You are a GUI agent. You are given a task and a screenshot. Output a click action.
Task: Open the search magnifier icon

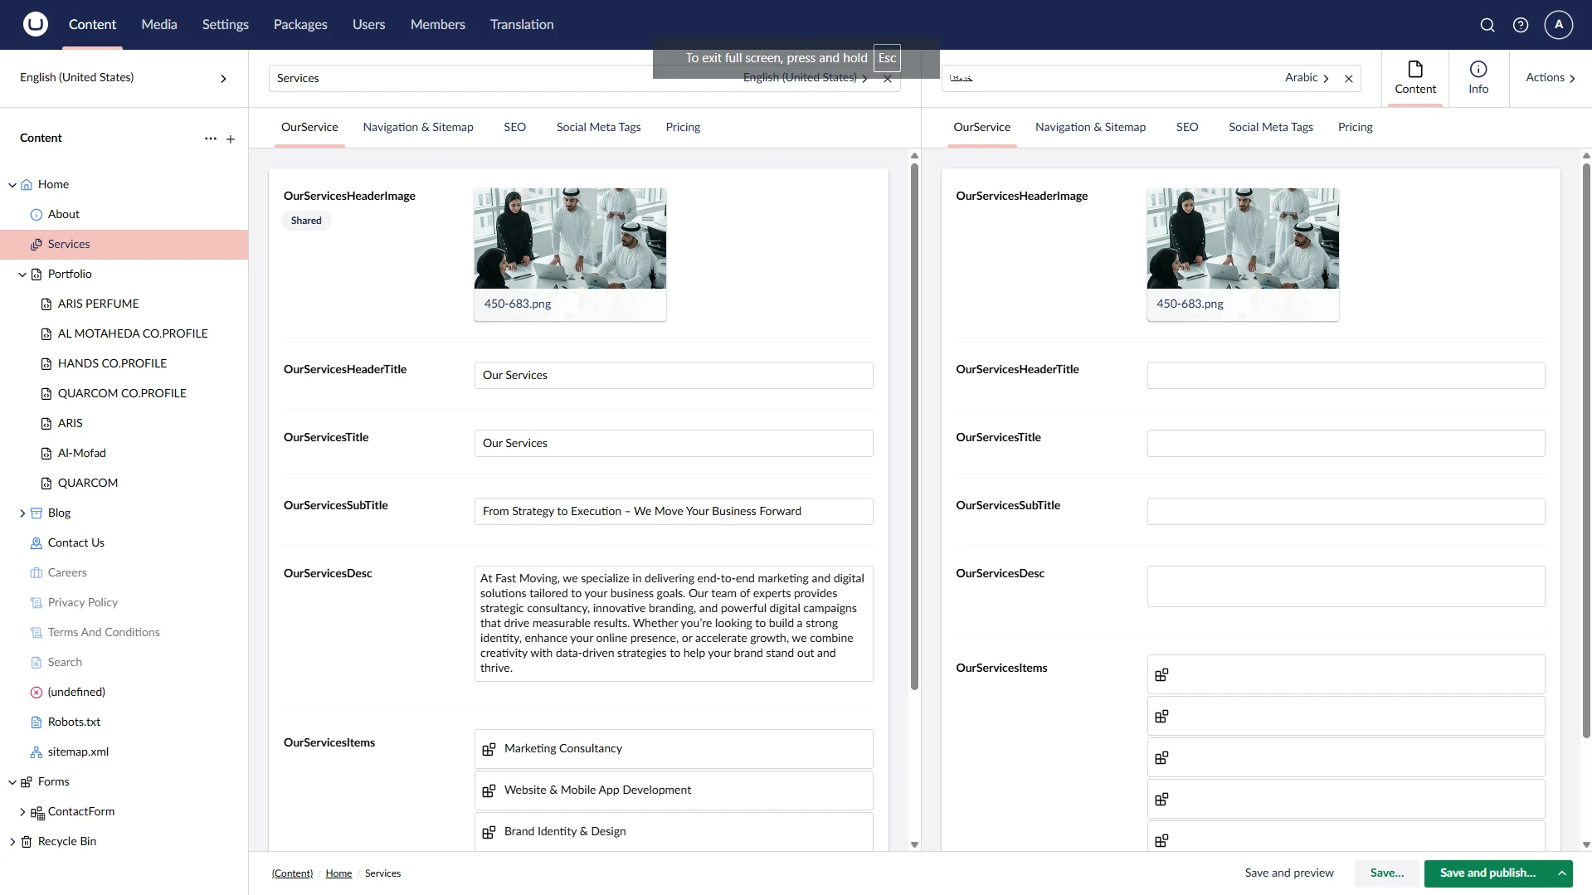click(1487, 25)
